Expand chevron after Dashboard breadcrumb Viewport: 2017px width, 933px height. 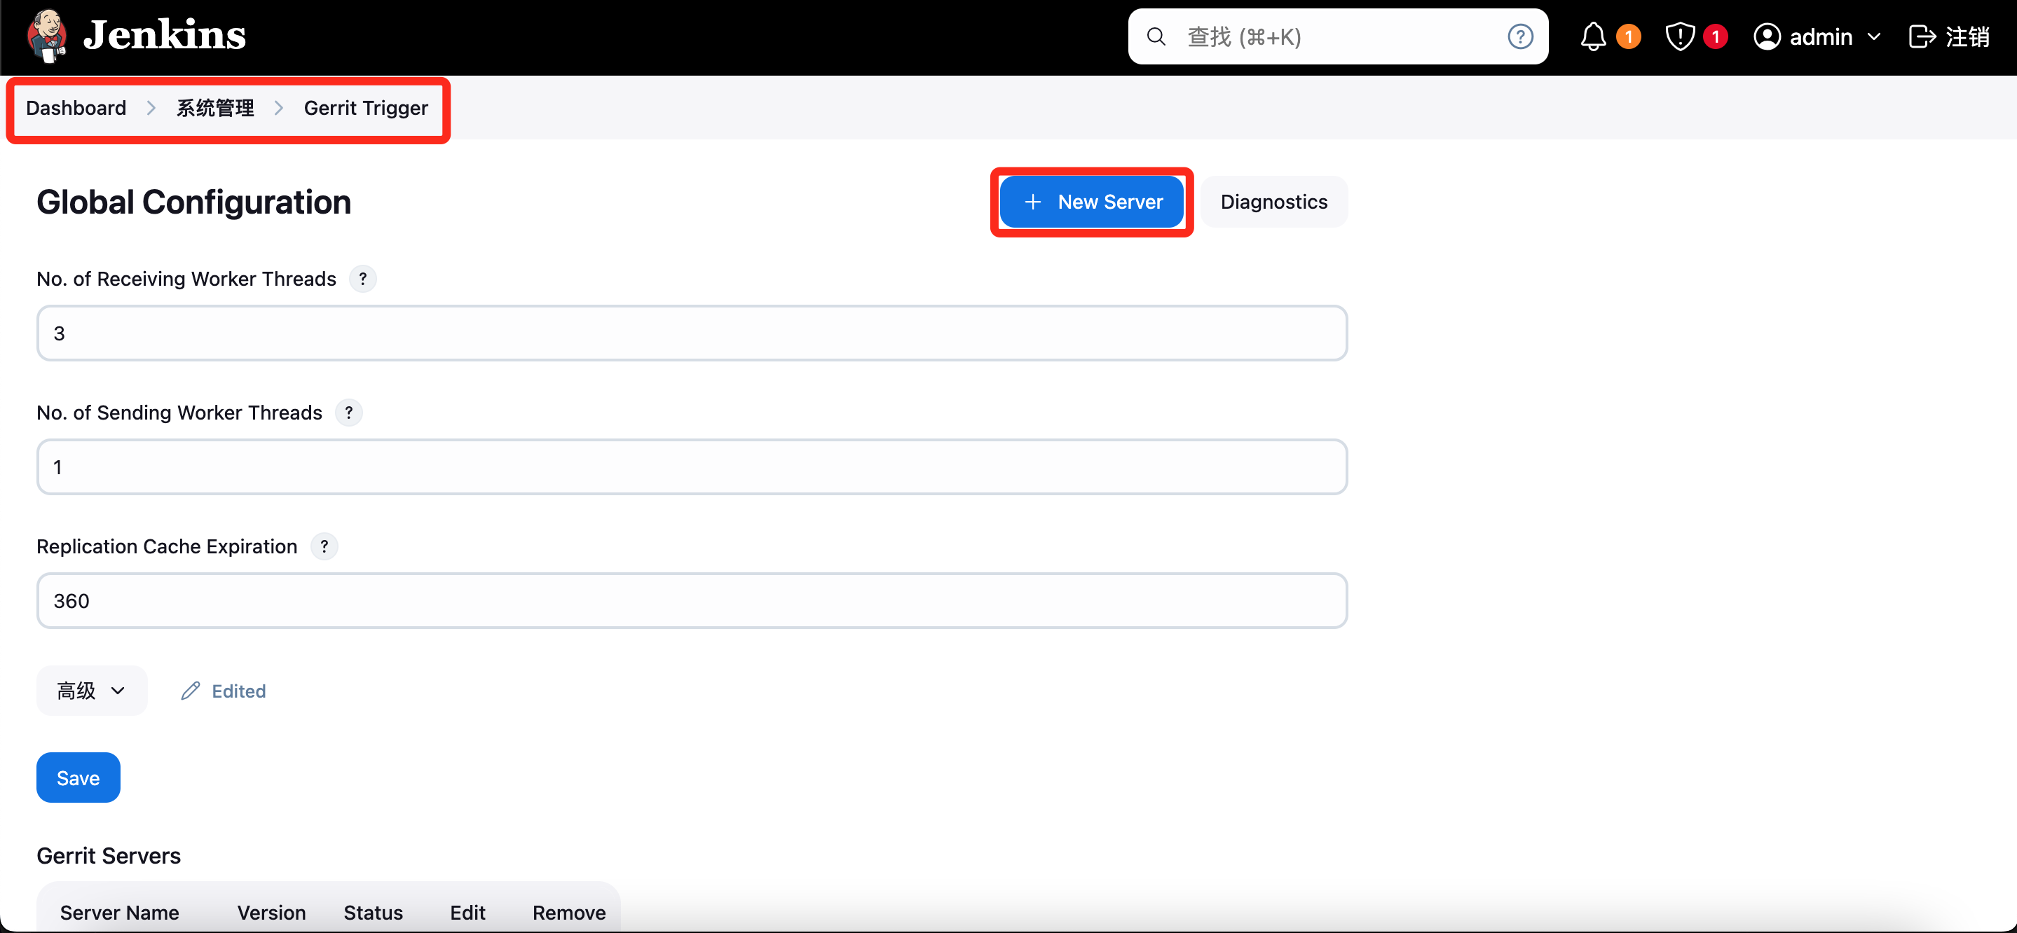[151, 108]
